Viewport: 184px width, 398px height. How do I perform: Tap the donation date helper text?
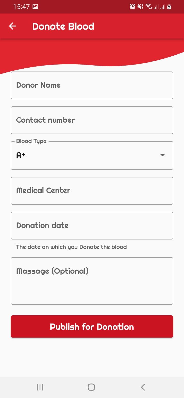[x=71, y=247]
